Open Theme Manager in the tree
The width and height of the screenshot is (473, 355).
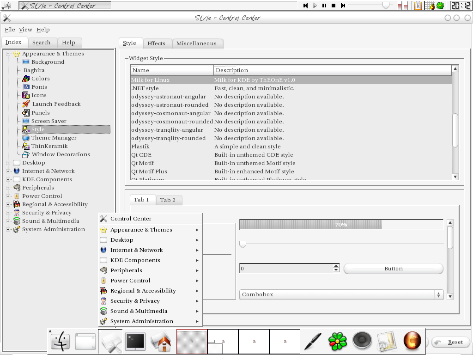[x=54, y=138]
